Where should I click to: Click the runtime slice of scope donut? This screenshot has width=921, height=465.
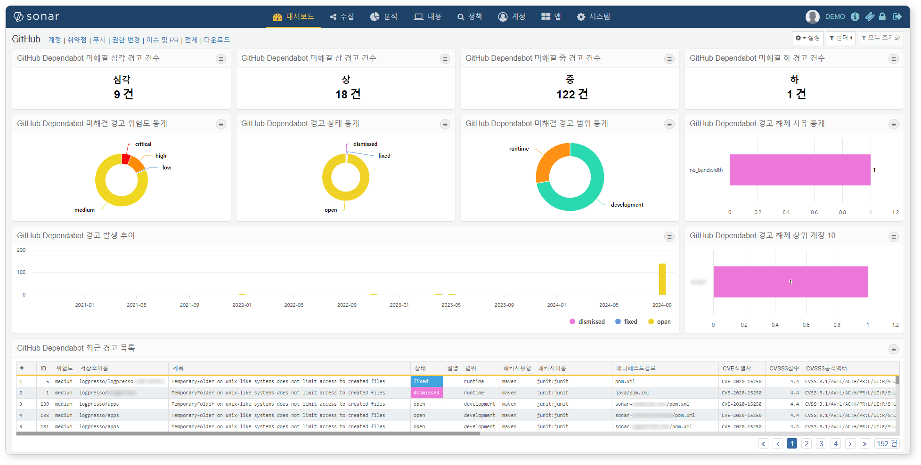pos(546,160)
